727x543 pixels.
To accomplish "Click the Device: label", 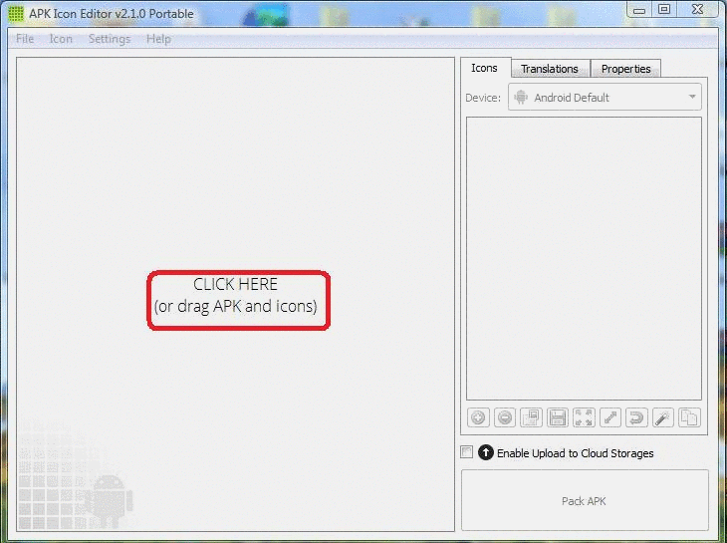I will (x=483, y=98).
